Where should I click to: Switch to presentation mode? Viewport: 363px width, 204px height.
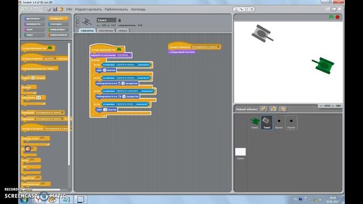click(x=339, y=9)
